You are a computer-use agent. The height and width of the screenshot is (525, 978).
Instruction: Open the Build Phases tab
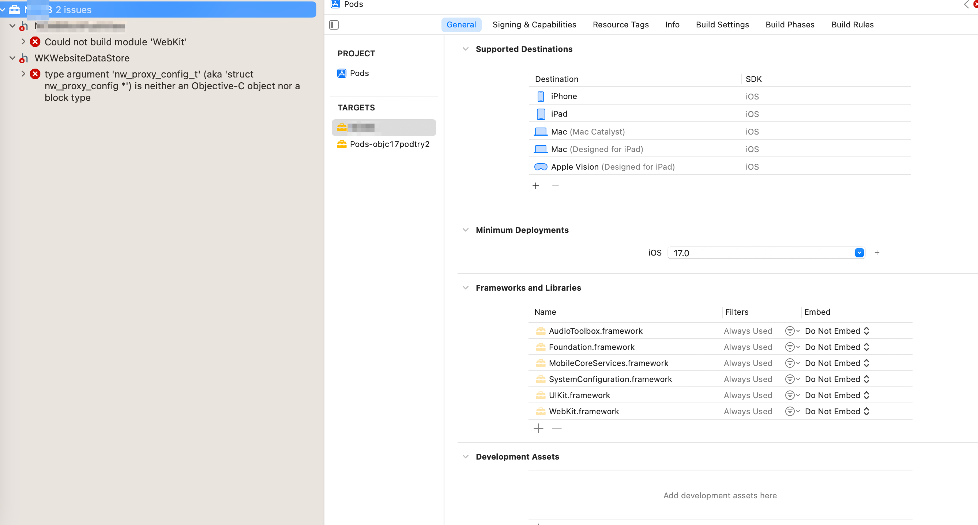click(790, 24)
